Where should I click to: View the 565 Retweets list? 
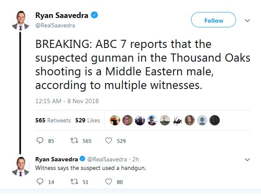53,120
